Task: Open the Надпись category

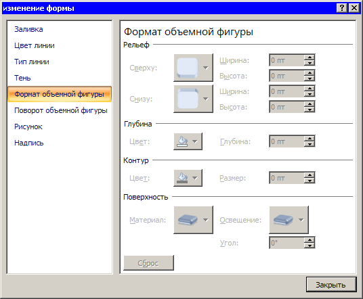Action: click(x=28, y=143)
